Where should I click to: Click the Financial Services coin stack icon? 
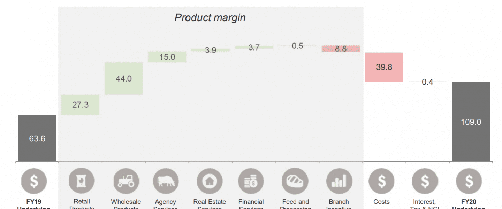tap(251, 181)
